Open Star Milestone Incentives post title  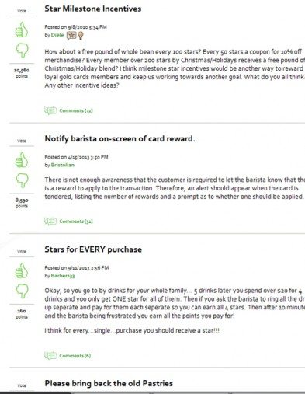[x=93, y=9]
